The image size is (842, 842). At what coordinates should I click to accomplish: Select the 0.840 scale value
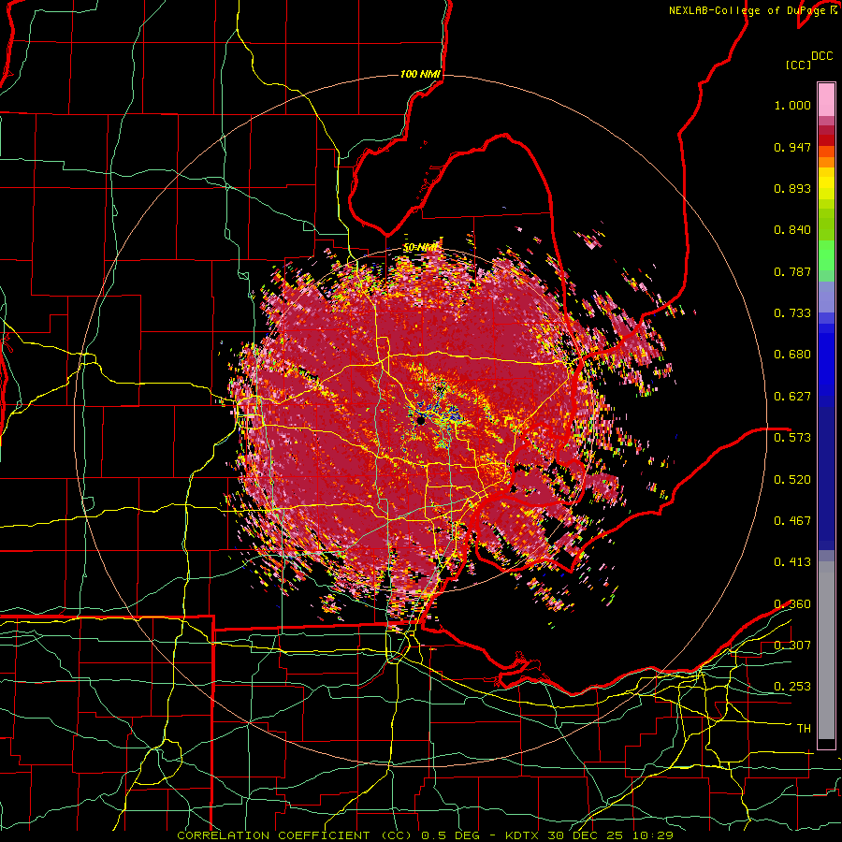792,230
